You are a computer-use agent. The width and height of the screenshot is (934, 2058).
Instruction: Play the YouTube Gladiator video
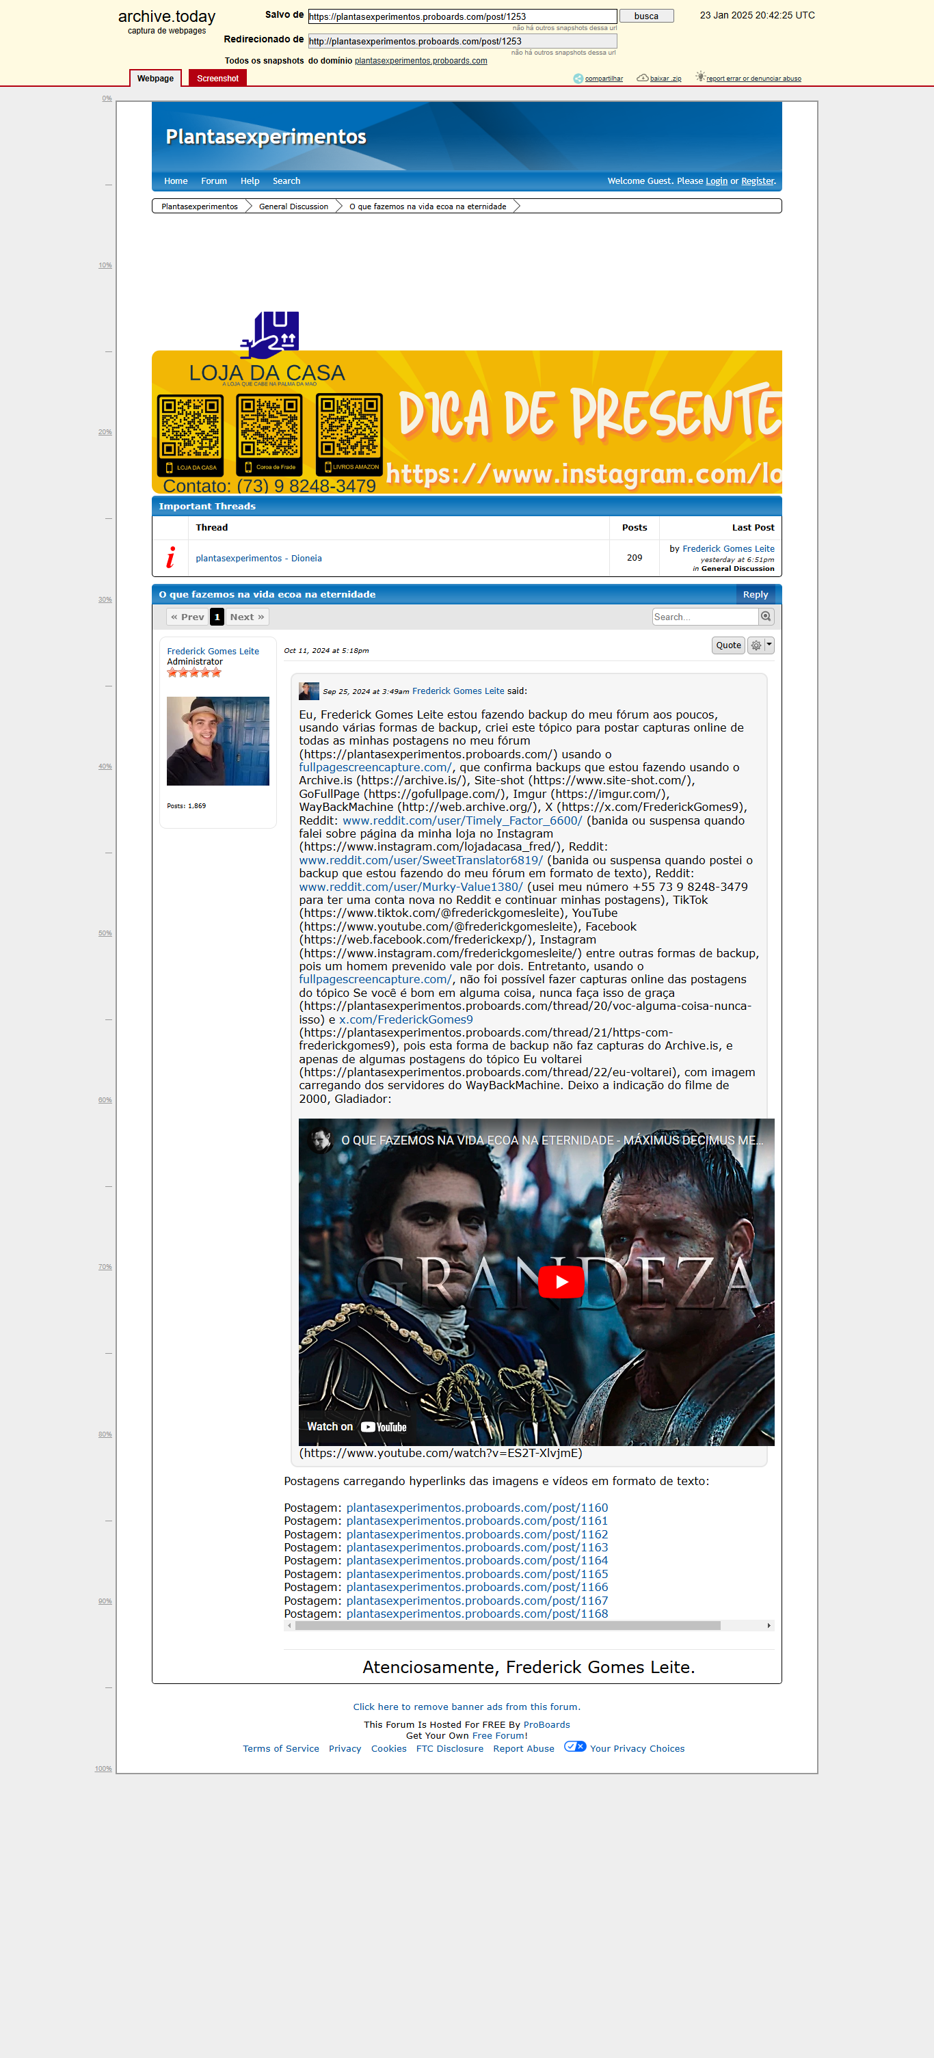click(x=561, y=1282)
